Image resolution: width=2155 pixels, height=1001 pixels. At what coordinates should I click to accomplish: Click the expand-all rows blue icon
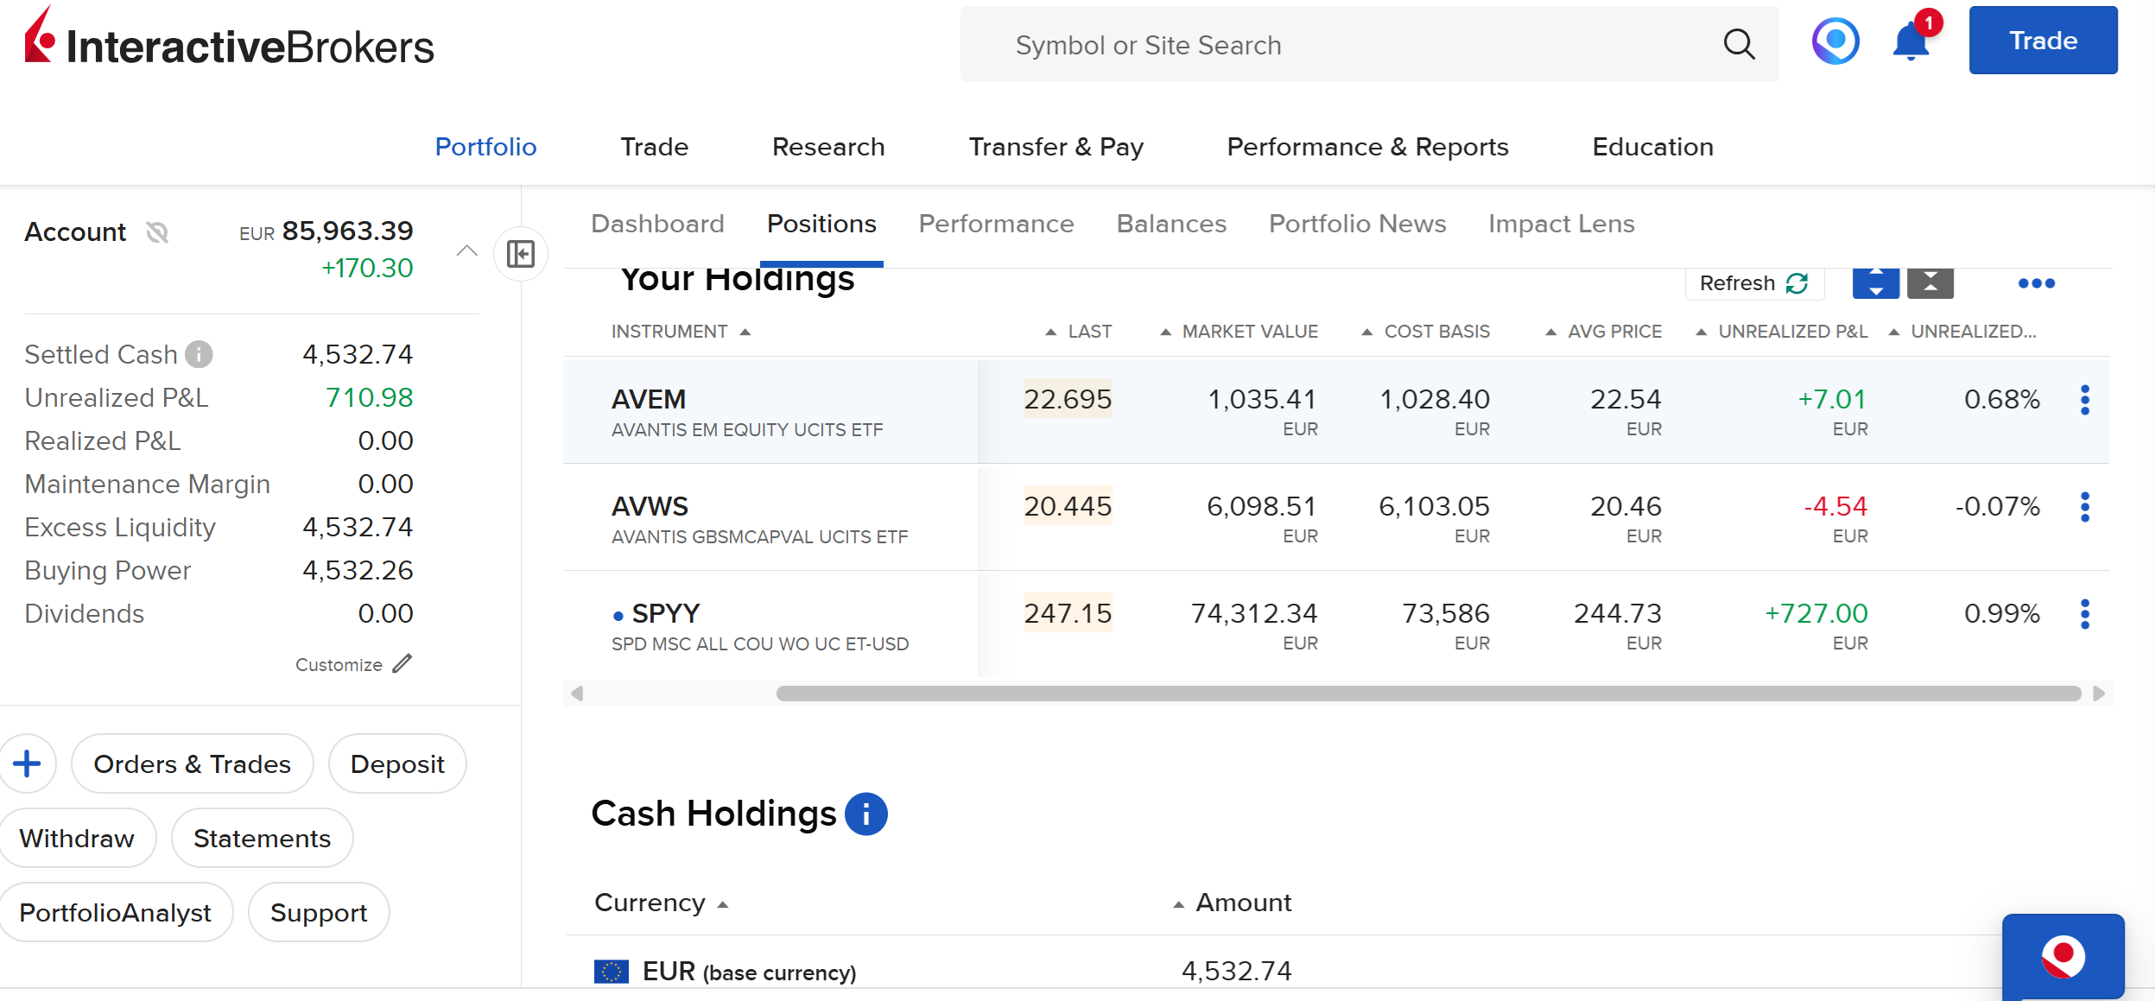click(1875, 283)
